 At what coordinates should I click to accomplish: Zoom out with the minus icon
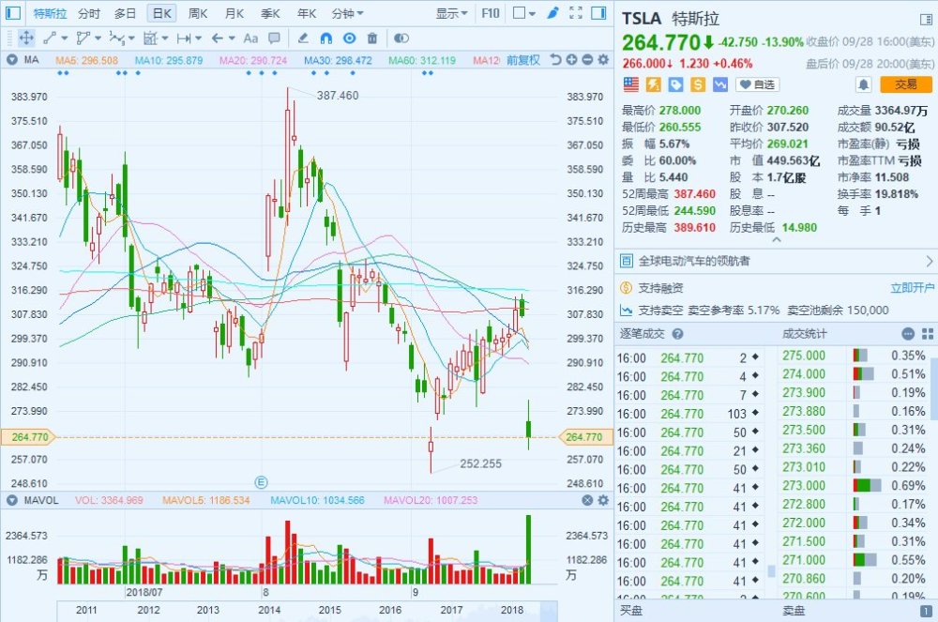click(x=587, y=59)
